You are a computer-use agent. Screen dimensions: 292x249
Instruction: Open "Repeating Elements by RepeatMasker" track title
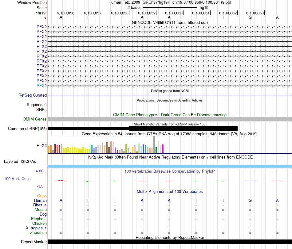coord(170,237)
